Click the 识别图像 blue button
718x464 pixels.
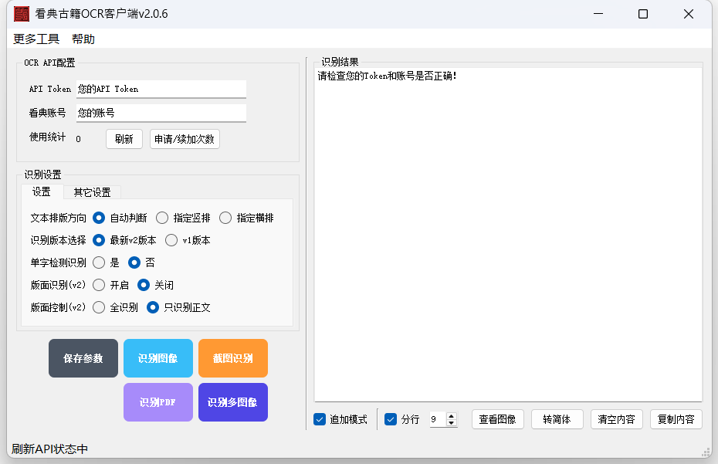click(x=157, y=358)
